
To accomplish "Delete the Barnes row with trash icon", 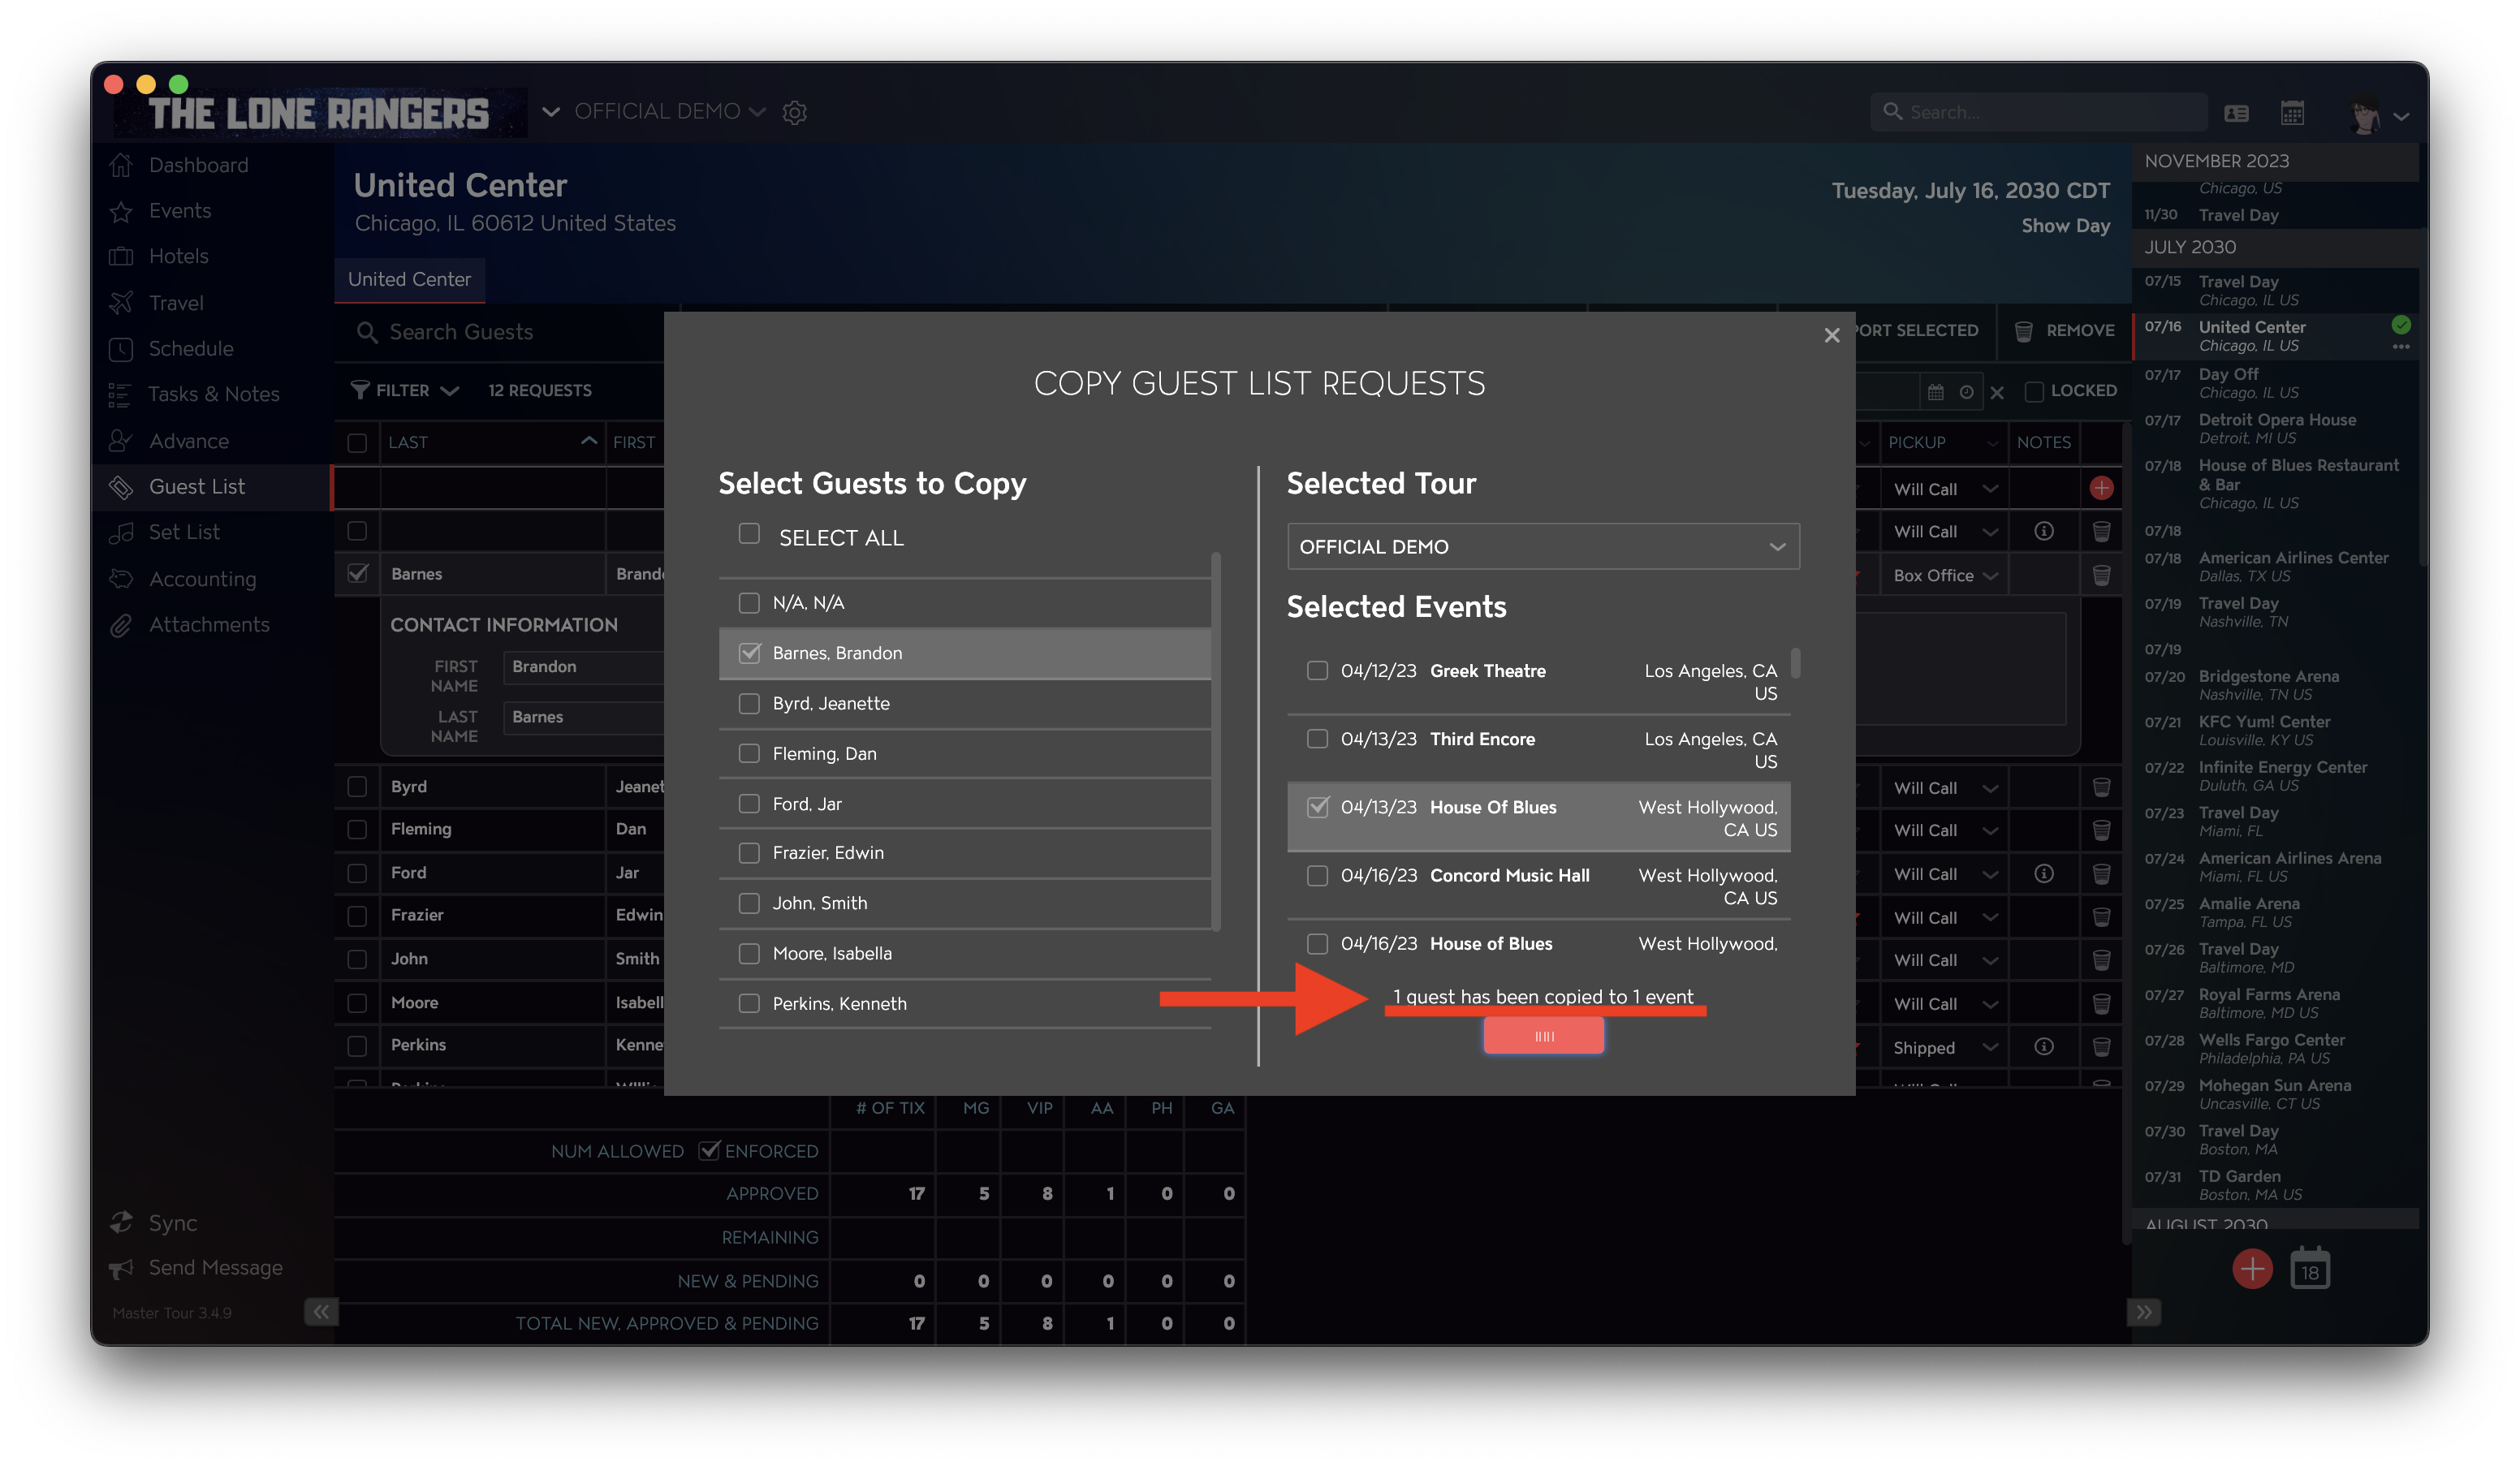I will (x=2101, y=575).
